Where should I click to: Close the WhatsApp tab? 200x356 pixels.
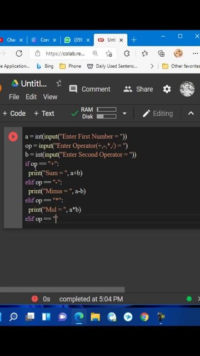click(x=88, y=40)
